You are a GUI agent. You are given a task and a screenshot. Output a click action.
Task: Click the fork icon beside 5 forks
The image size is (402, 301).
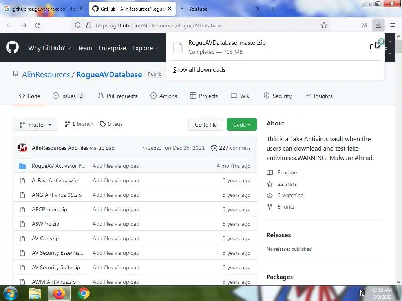tap(269, 207)
